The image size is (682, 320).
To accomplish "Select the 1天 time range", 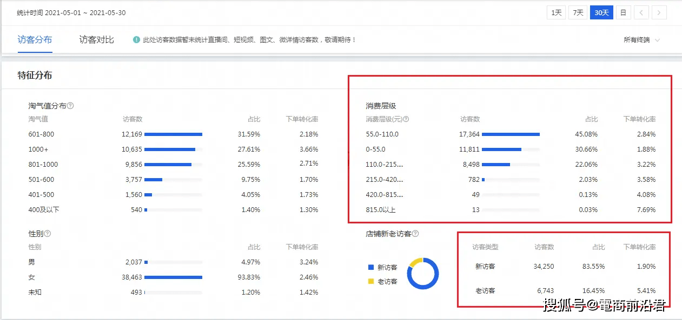I will click(x=556, y=12).
